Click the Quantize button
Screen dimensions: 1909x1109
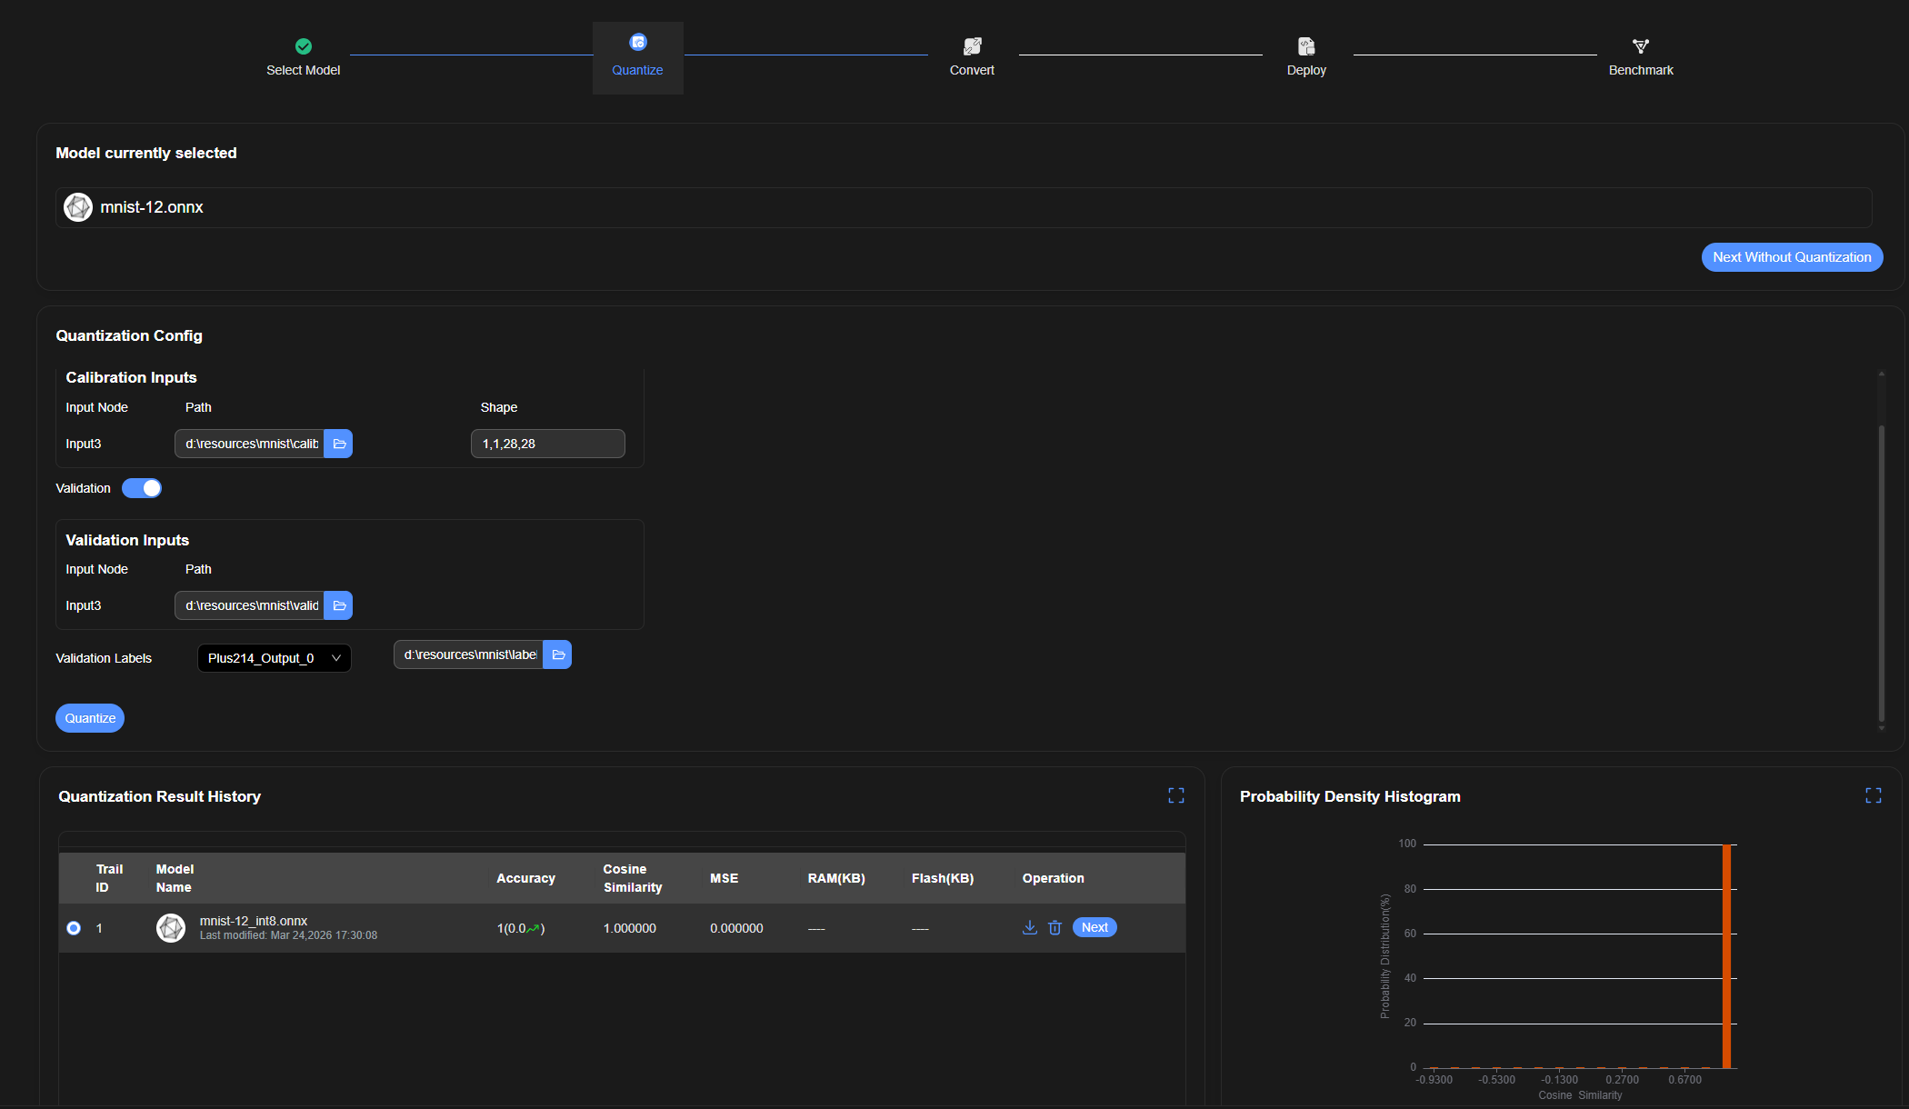point(90,718)
